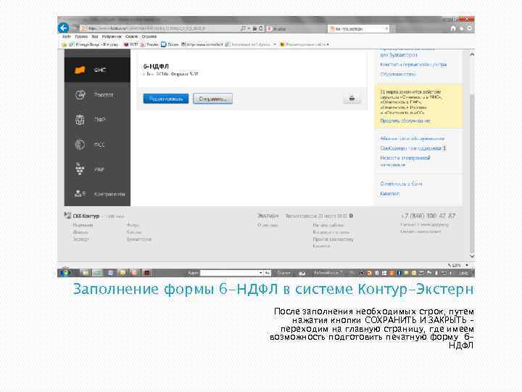Image resolution: width=522 pixels, height=392 pixels.
Task: Open the Абонентское обслуживание link
Action: (412, 139)
